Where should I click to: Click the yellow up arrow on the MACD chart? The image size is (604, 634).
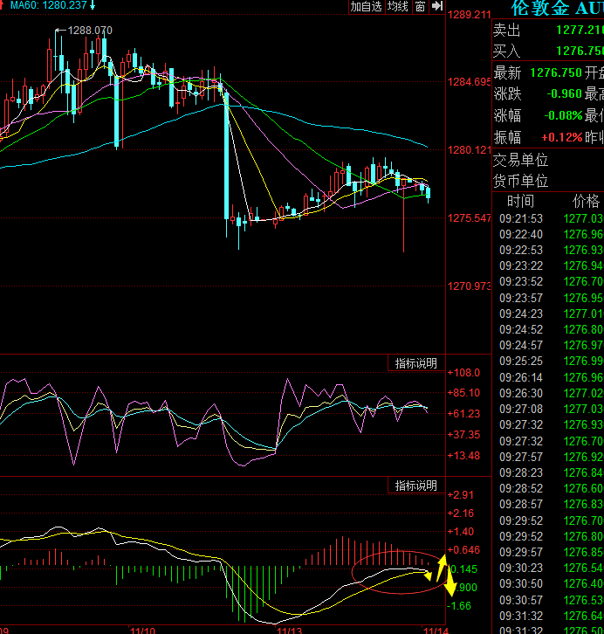(x=442, y=567)
